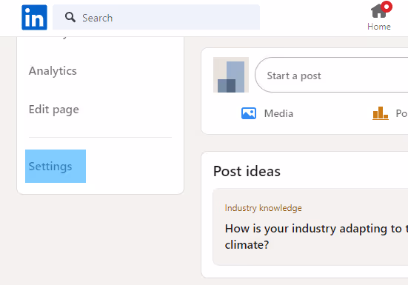Open the Start a post box
Viewport: 408px width, 285px height.
click(332, 75)
